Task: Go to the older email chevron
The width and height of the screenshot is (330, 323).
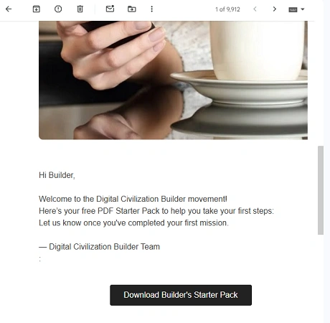Action: 275,9
